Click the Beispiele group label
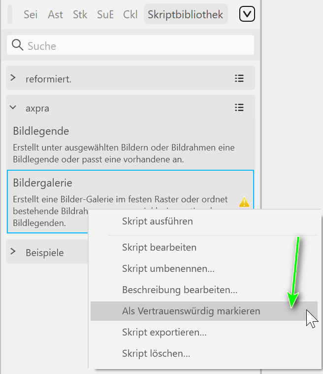Viewport: 323px width, 374px height. tap(45, 253)
